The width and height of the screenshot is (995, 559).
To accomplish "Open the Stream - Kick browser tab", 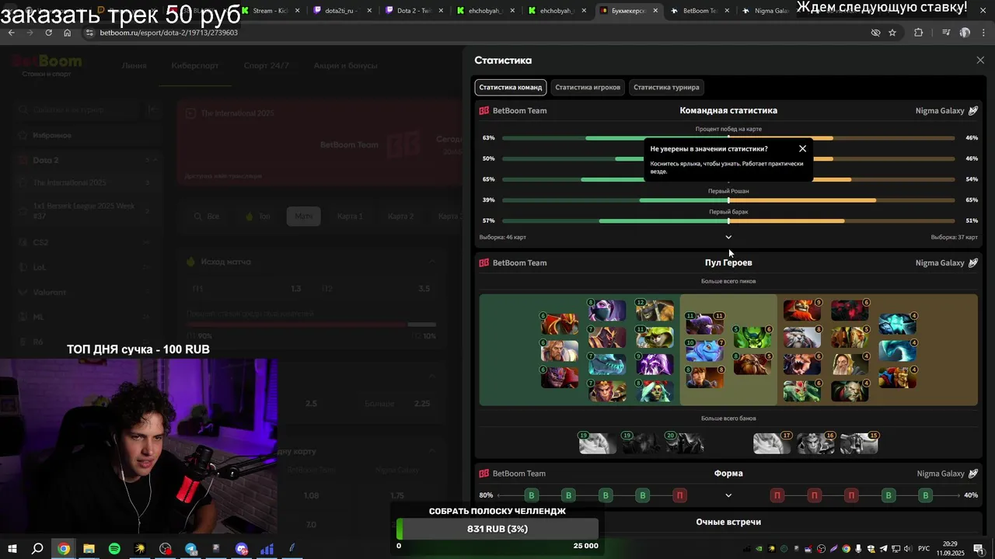I will pyautogui.click(x=271, y=11).
